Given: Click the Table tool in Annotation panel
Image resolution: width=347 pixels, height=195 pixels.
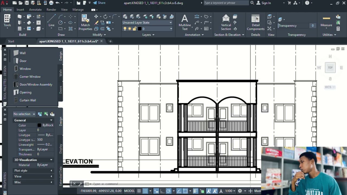Looking at the screenshot, I should (206, 29).
